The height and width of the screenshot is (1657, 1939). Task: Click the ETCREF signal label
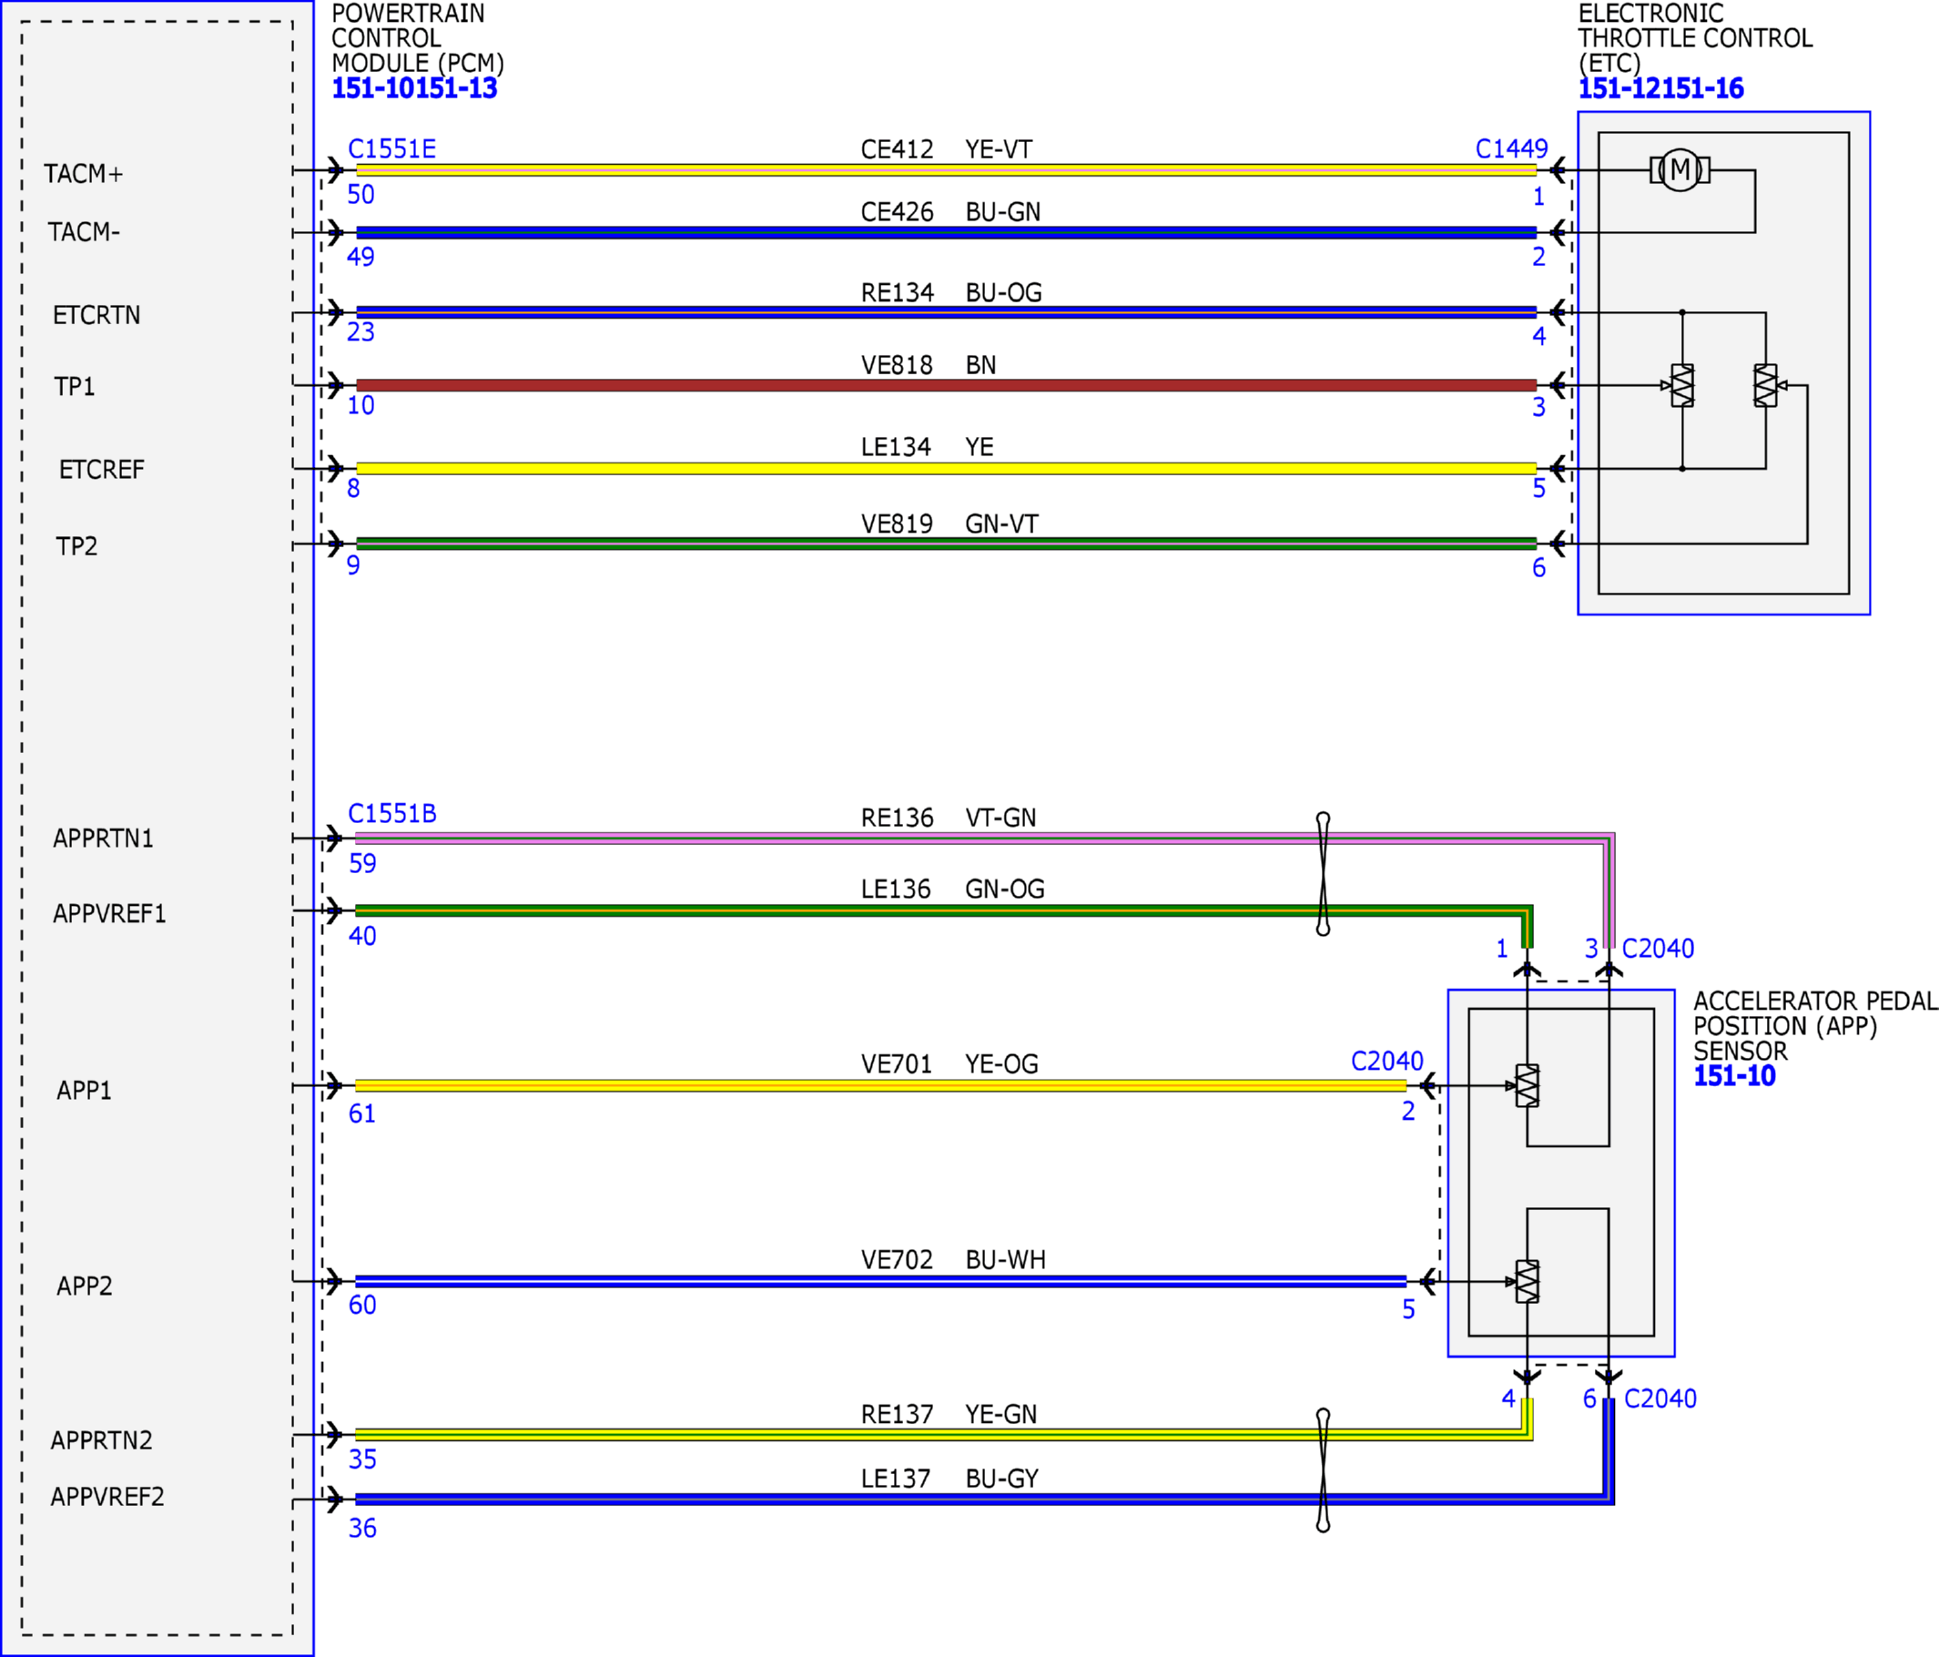(102, 470)
